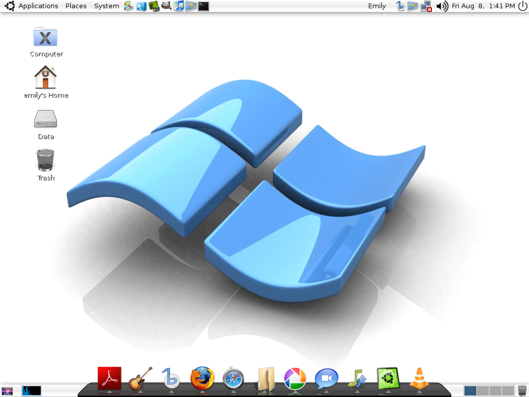Open Firefox from the dock
The height and width of the screenshot is (397, 529).
[202, 378]
